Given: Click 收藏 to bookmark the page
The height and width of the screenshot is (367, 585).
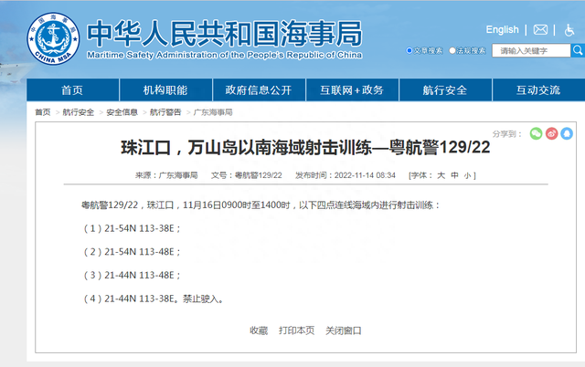Looking at the screenshot, I should pos(259,330).
